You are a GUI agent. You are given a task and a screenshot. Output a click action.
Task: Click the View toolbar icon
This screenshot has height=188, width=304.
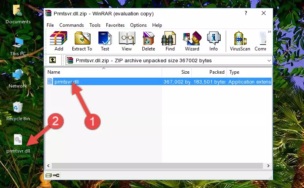pos(127,41)
